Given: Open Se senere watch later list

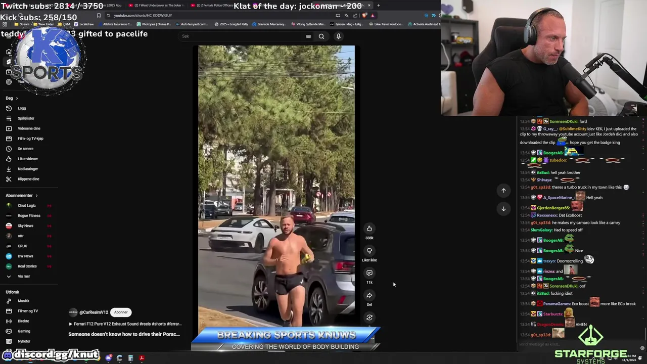Looking at the screenshot, I should coord(25,149).
